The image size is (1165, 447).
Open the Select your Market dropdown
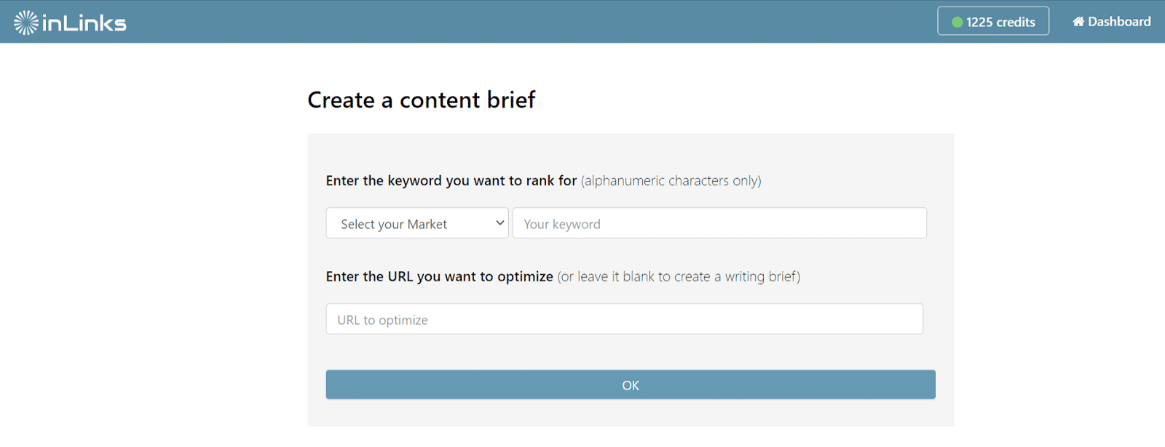pyautogui.click(x=417, y=223)
